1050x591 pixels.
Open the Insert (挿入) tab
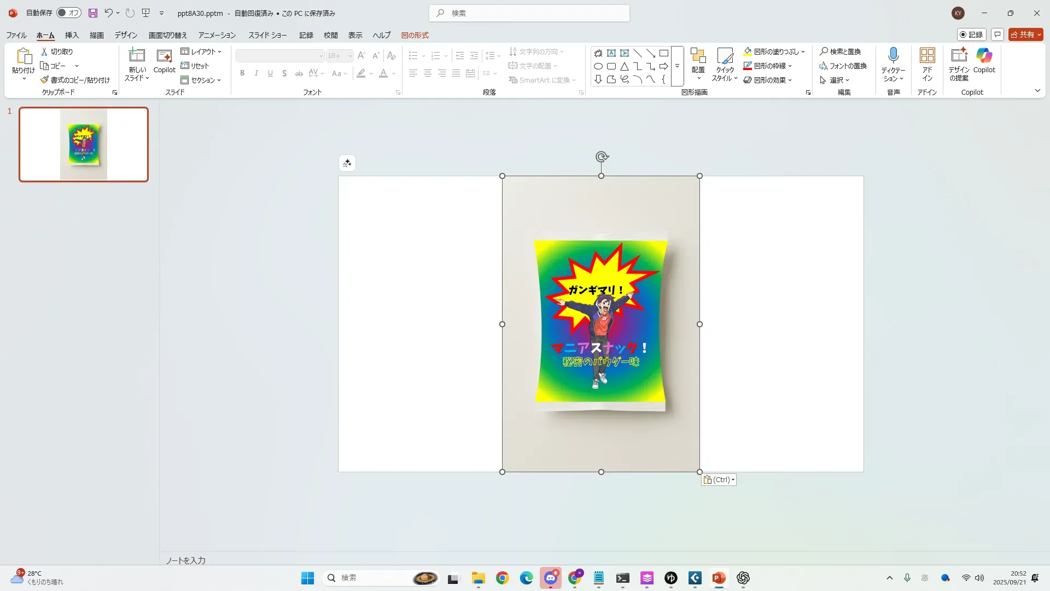[x=72, y=35]
